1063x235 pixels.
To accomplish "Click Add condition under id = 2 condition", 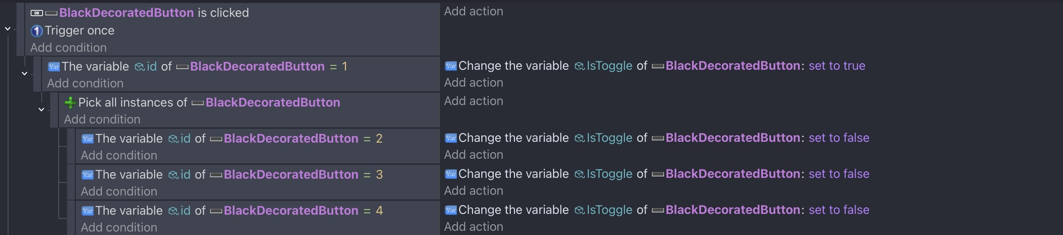I will (119, 156).
